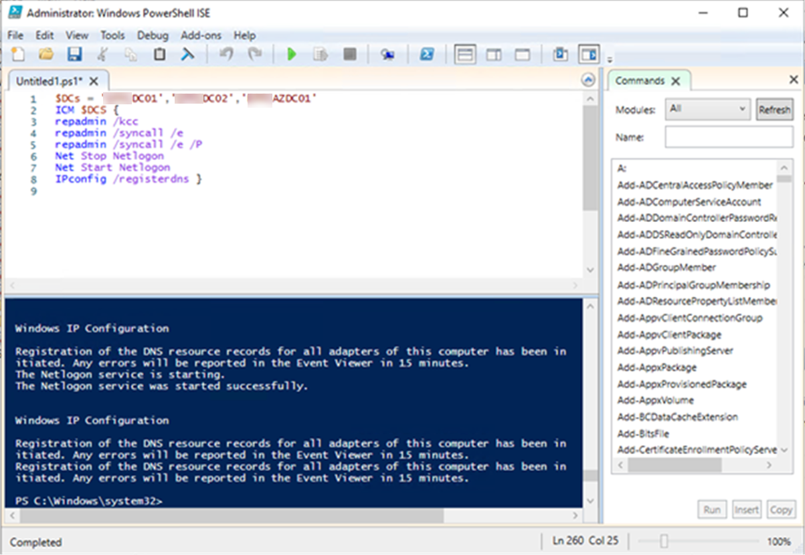The height and width of the screenshot is (555, 805).
Task: Open the View menu
Action: coord(77,35)
